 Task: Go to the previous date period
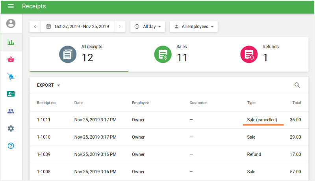pos(35,27)
